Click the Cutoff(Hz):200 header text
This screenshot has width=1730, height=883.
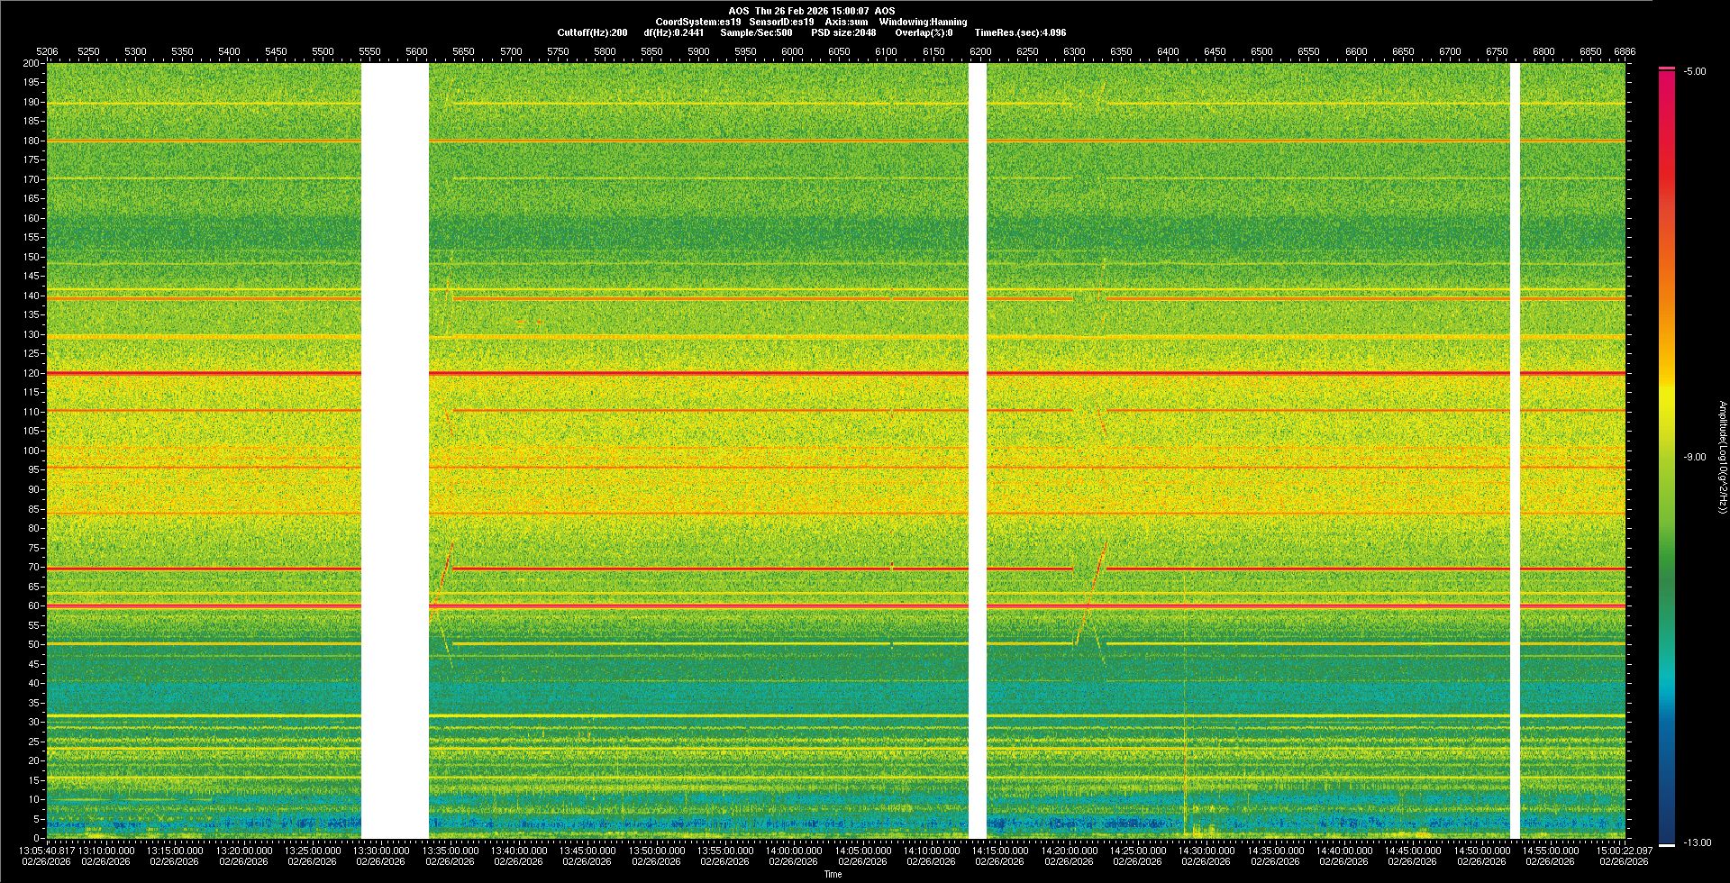pos(592,32)
